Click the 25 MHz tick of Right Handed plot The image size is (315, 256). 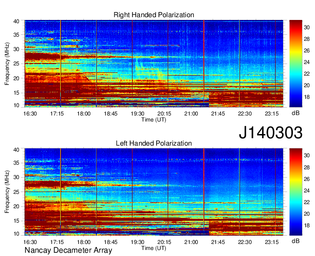pyautogui.click(x=16, y=64)
